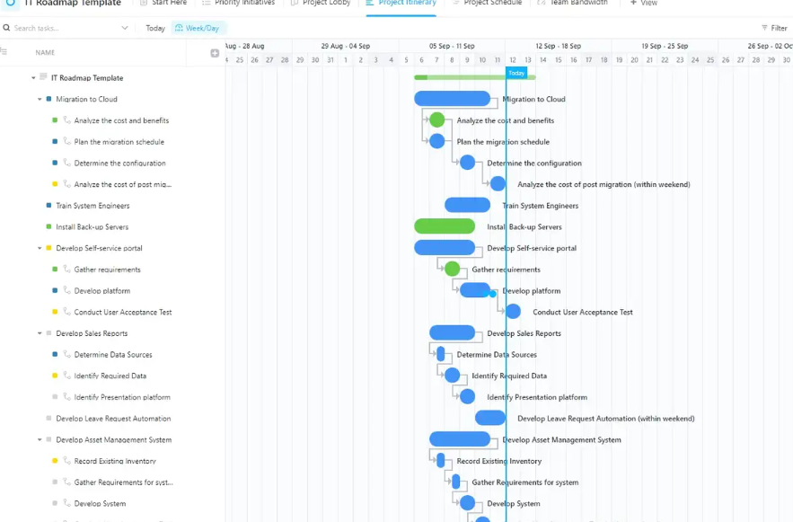
Task: Click the Develop Sales Reports Gantt bar
Action: click(x=452, y=332)
